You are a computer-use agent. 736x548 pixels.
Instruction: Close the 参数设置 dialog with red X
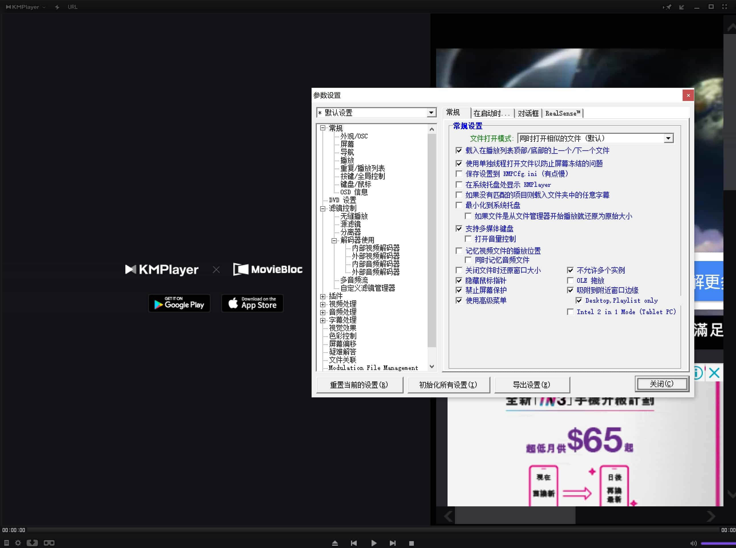point(688,96)
